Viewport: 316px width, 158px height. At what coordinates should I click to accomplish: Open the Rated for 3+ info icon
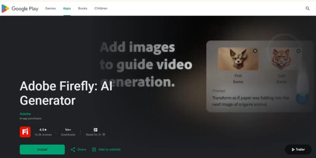(104, 135)
